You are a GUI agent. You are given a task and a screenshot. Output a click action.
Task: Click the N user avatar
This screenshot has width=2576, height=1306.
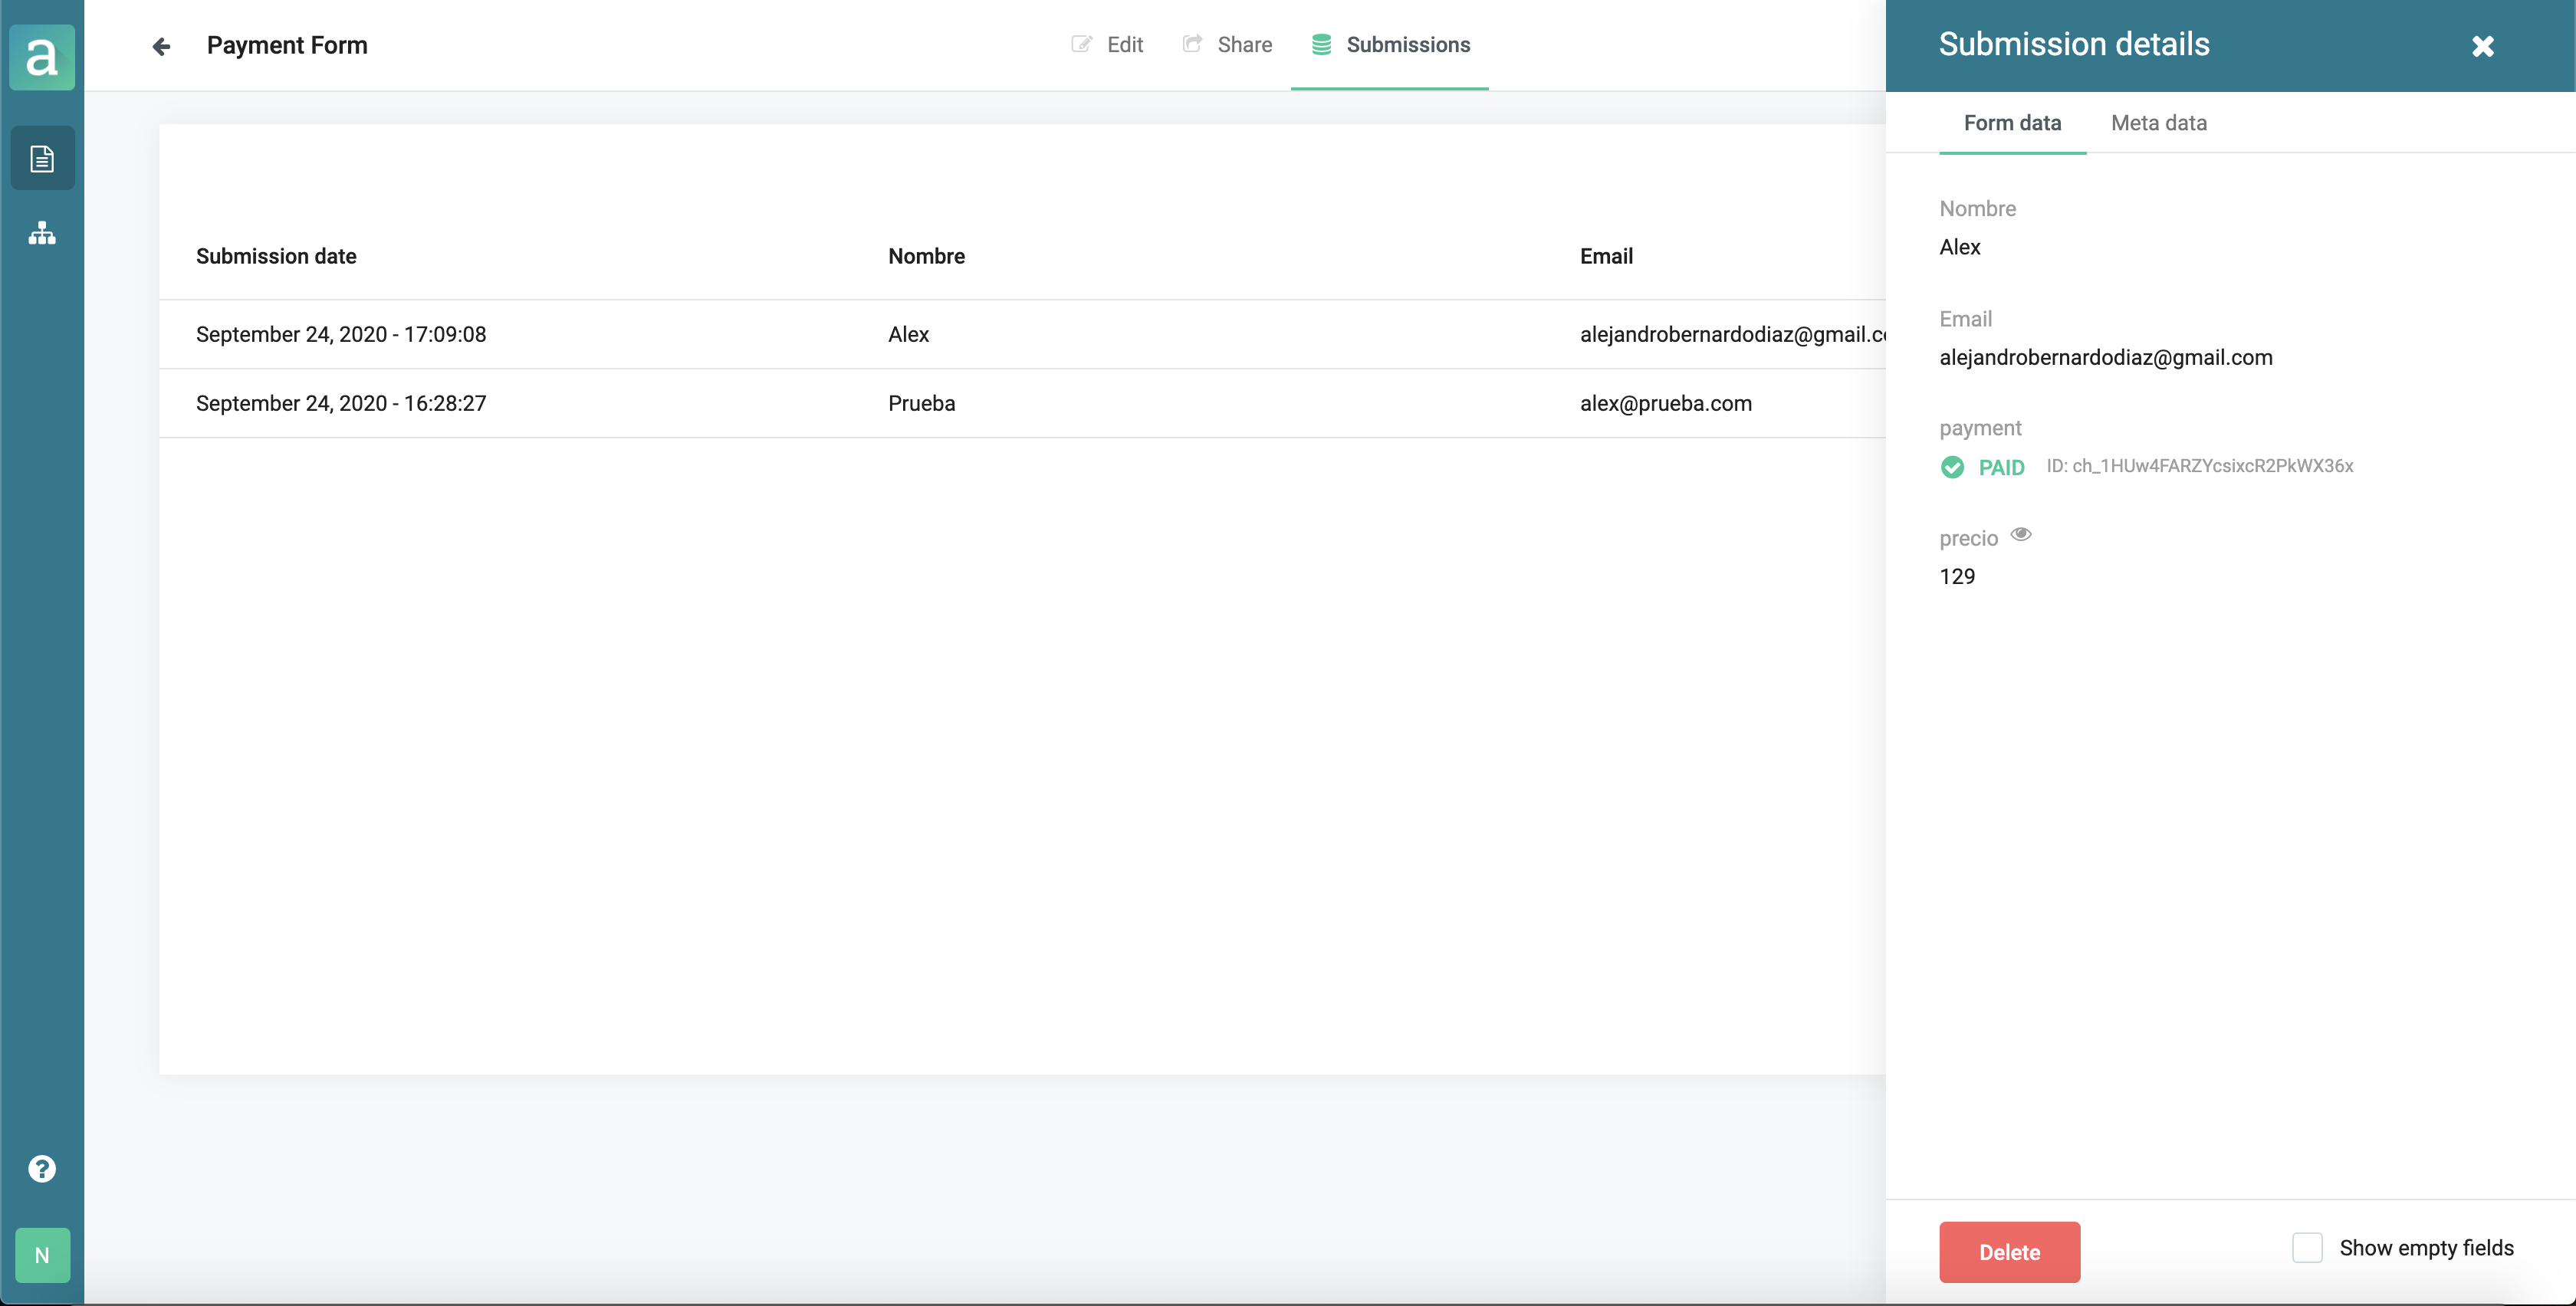pyautogui.click(x=42, y=1255)
